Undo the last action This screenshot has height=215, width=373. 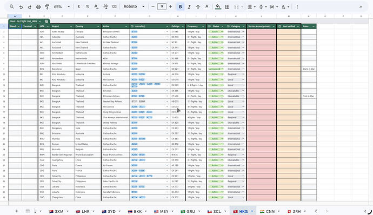[21, 7]
